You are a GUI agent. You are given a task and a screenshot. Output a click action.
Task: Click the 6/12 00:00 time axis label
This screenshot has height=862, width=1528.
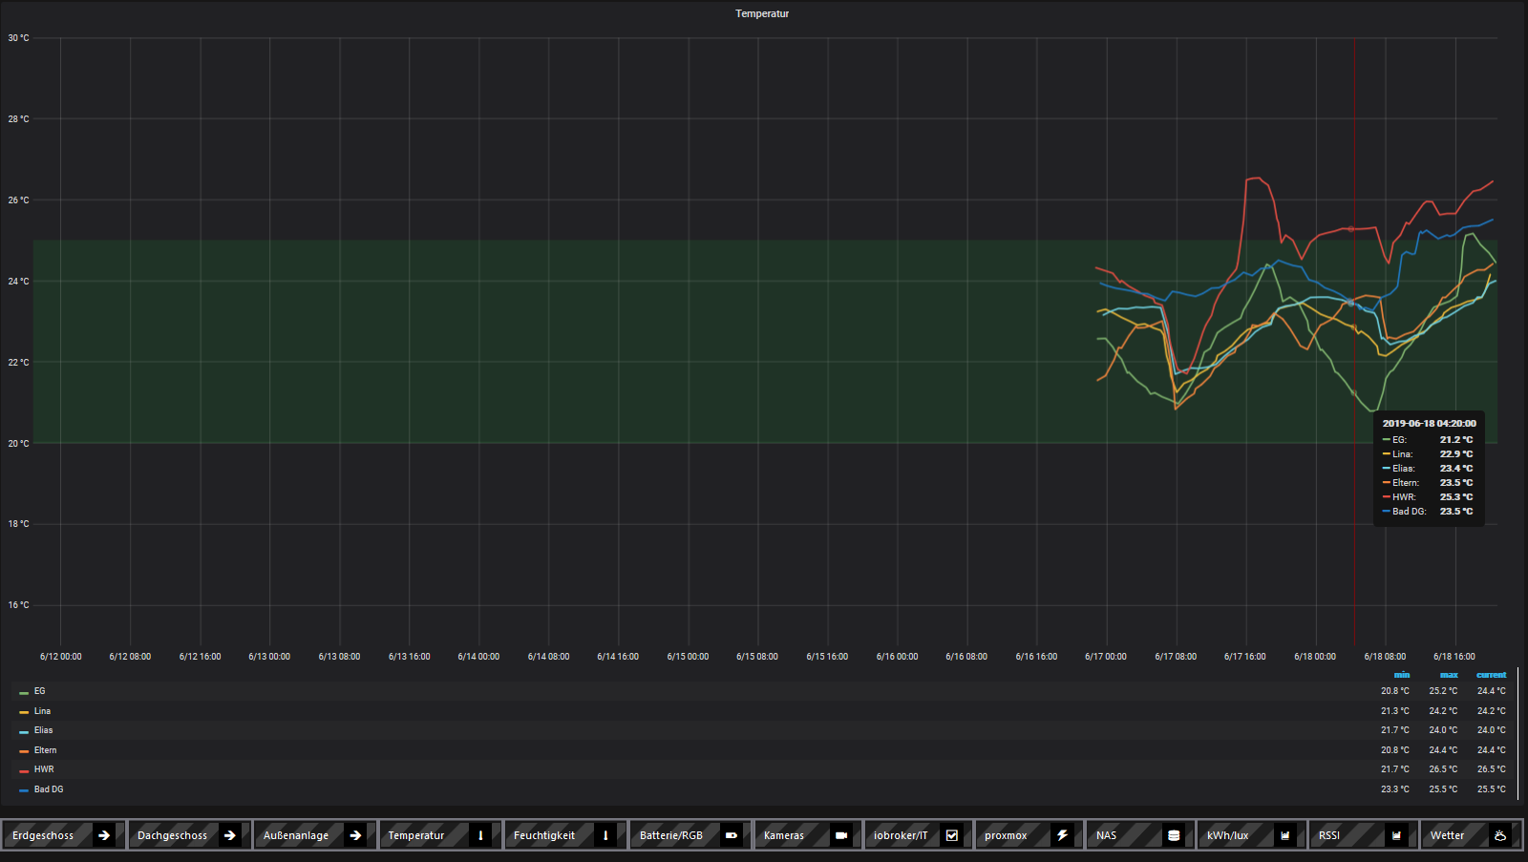click(61, 657)
